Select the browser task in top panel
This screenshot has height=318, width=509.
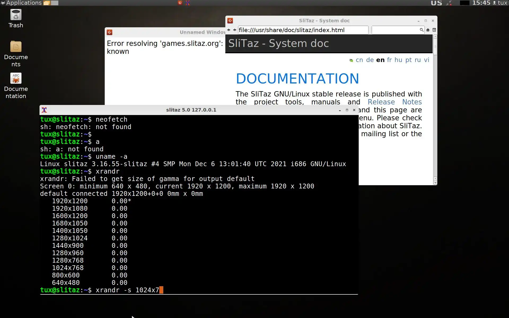(x=180, y=3)
